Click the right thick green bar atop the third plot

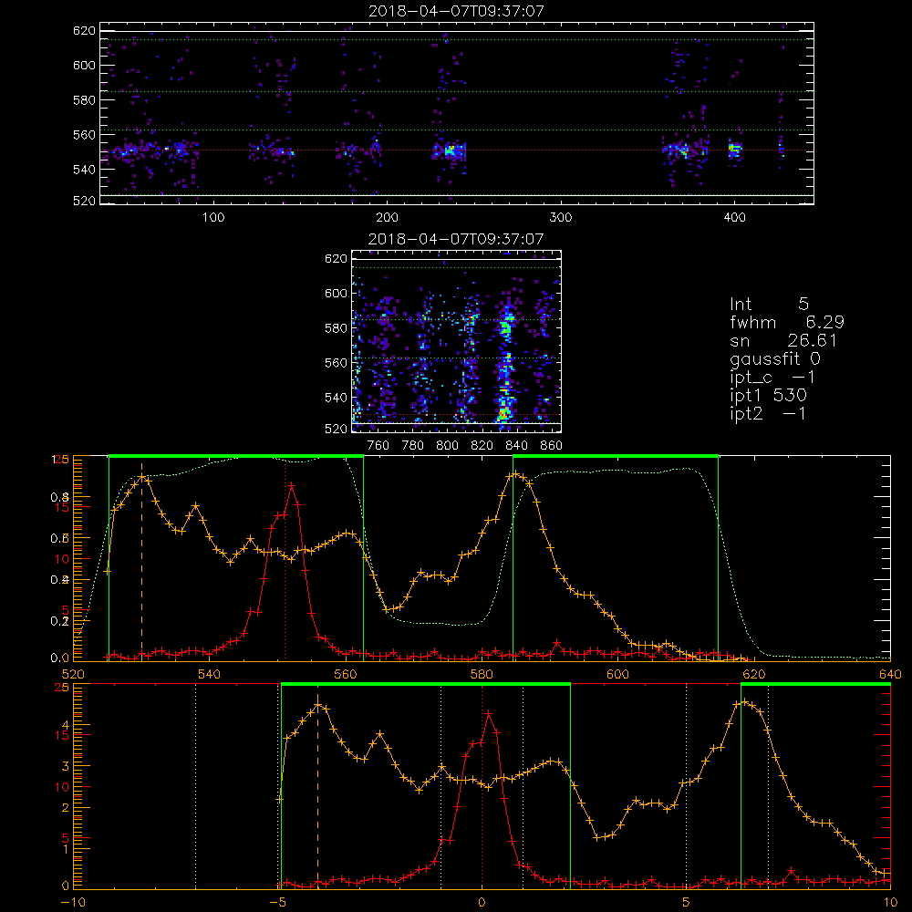point(616,457)
